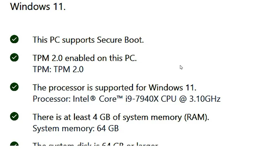Screen dimensions: 278x156
Task: Click 'This PC supports Secure Boot' text
Action: (88, 40)
